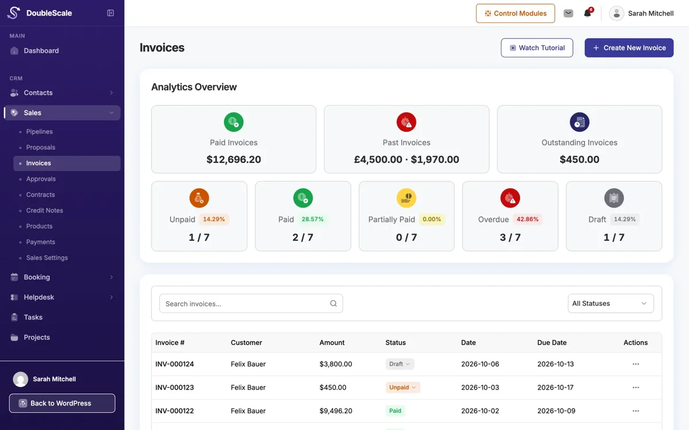Click the Projects folder icon in sidebar
This screenshot has width=689, height=430.
pyautogui.click(x=14, y=337)
